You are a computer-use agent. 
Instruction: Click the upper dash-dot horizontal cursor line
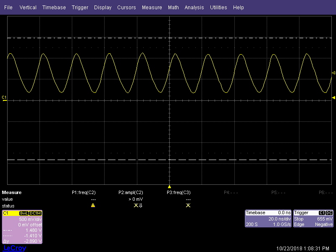[x=170, y=38]
